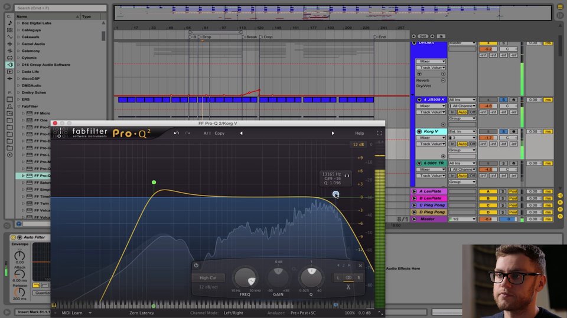The height and width of the screenshot is (318, 567).
Task: Click the FREQ knob in band controls
Action: click(x=245, y=277)
